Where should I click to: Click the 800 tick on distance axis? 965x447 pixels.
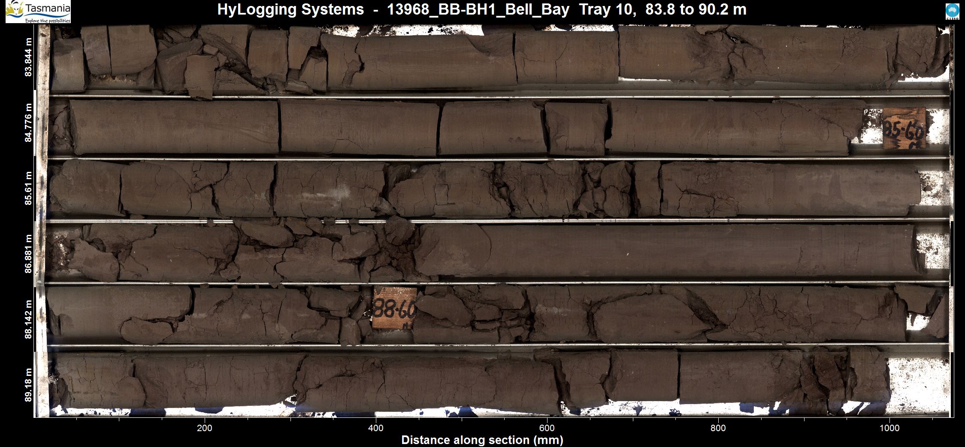pyautogui.click(x=718, y=428)
